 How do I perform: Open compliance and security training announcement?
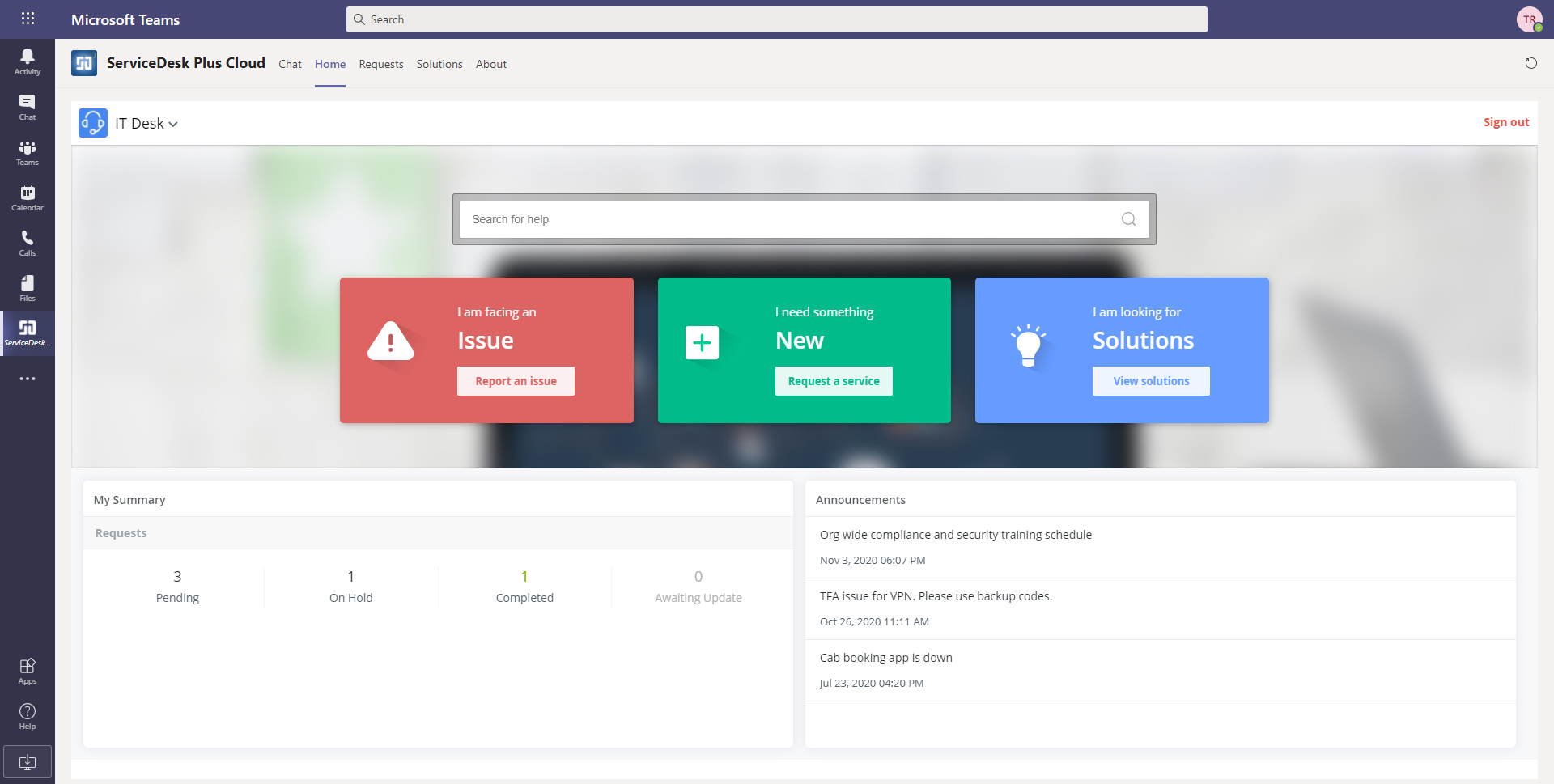956,535
